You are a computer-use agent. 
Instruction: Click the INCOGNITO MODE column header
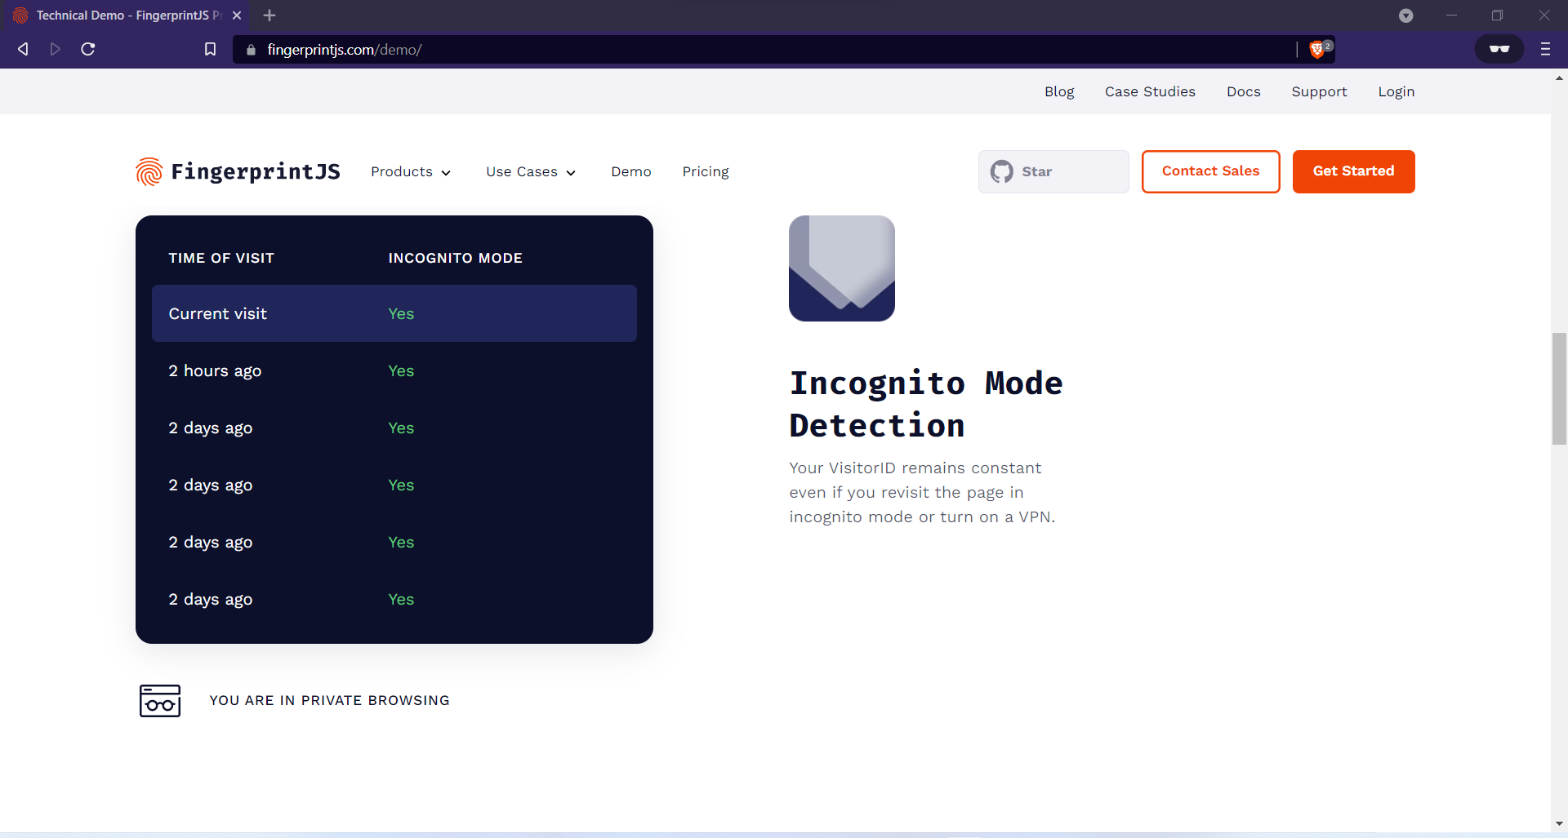point(455,258)
